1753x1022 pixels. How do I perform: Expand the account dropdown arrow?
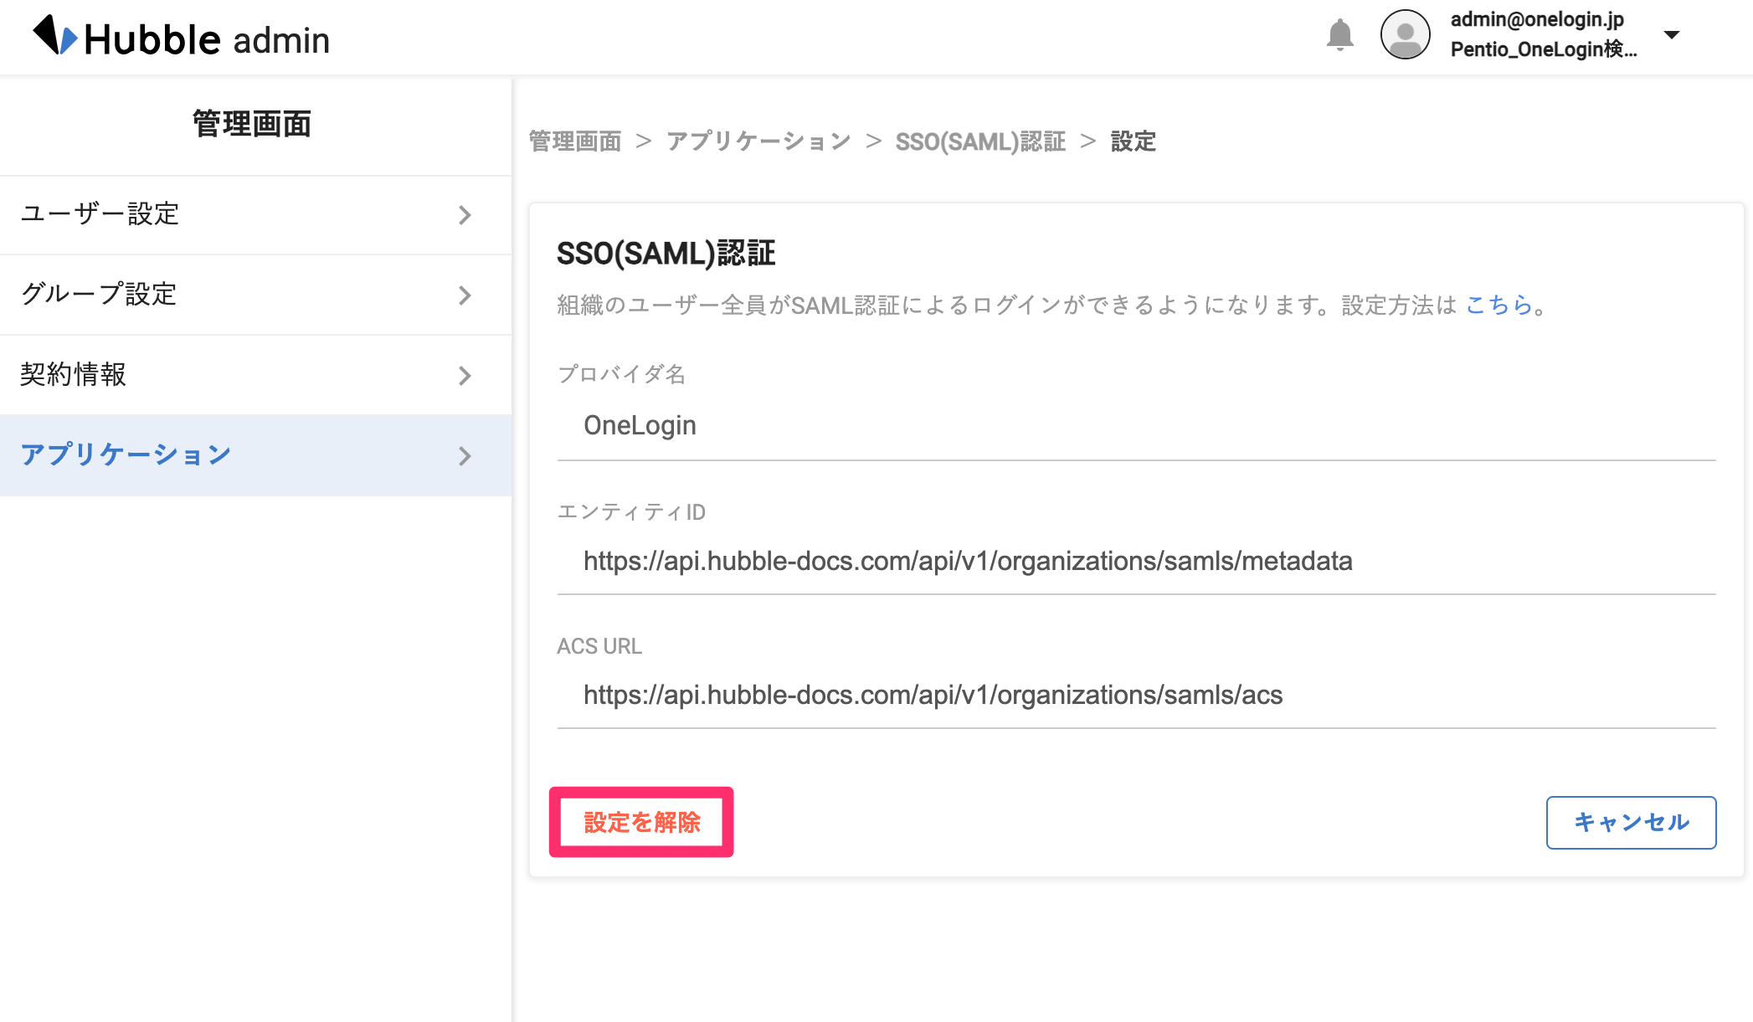pos(1672,35)
